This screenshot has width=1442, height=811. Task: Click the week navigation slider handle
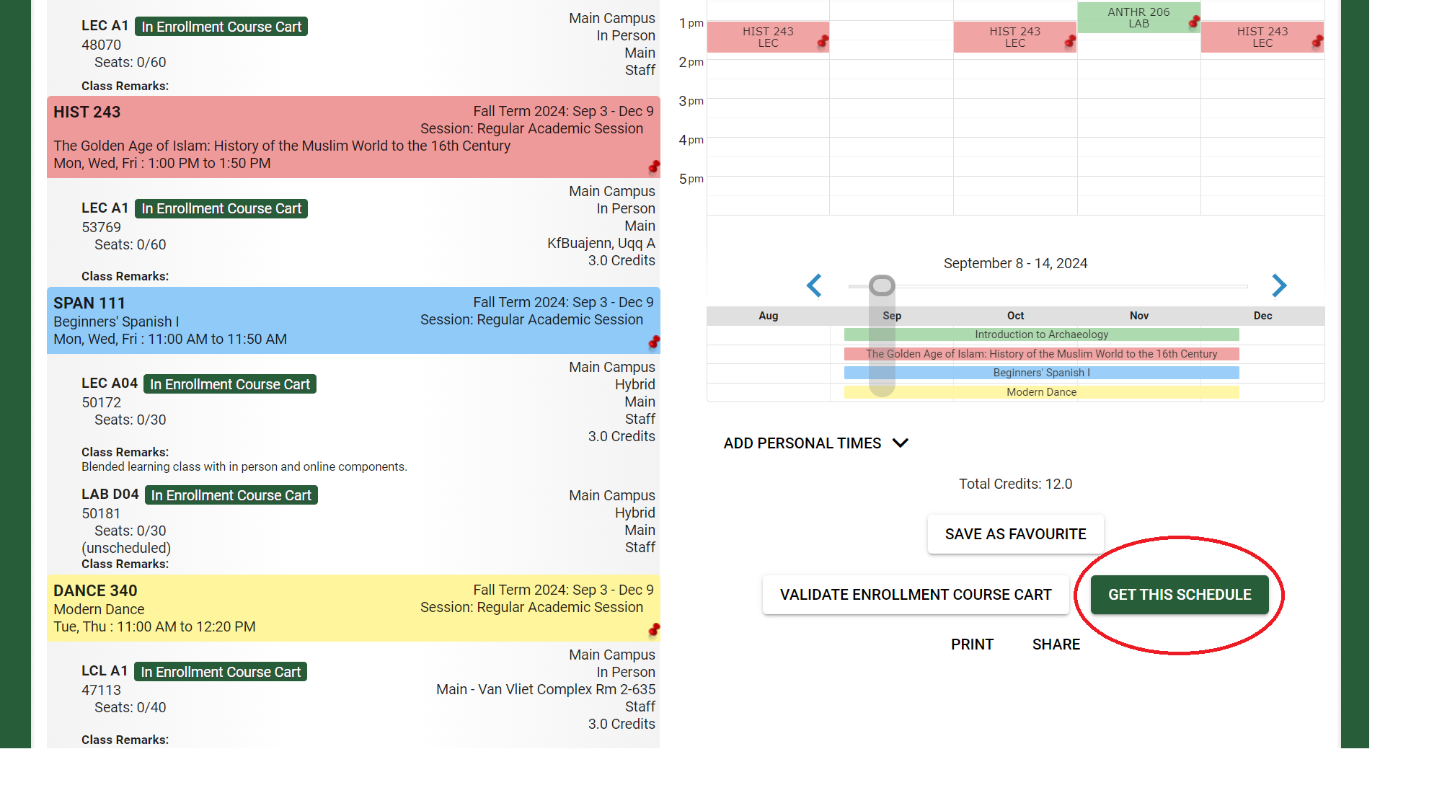(x=881, y=285)
